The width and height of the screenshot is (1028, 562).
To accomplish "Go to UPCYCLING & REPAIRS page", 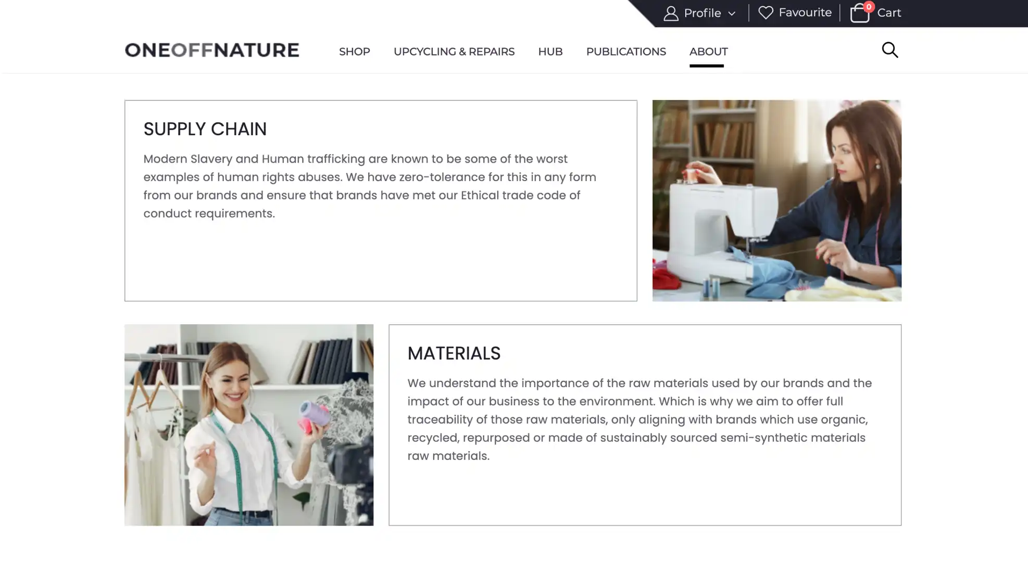I will coord(454,52).
